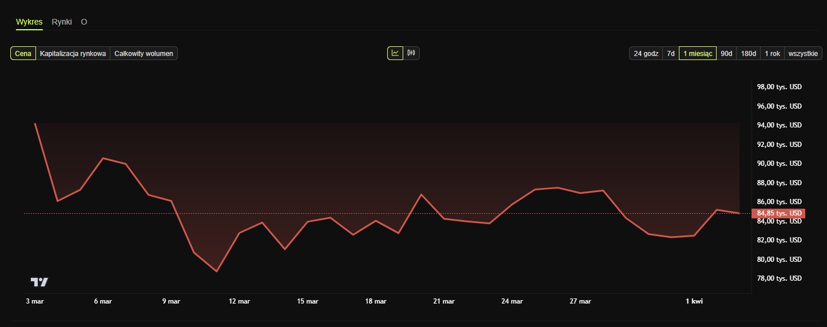827x327 pixels.
Task: Click the 24 mar date label
Action: point(512,301)
